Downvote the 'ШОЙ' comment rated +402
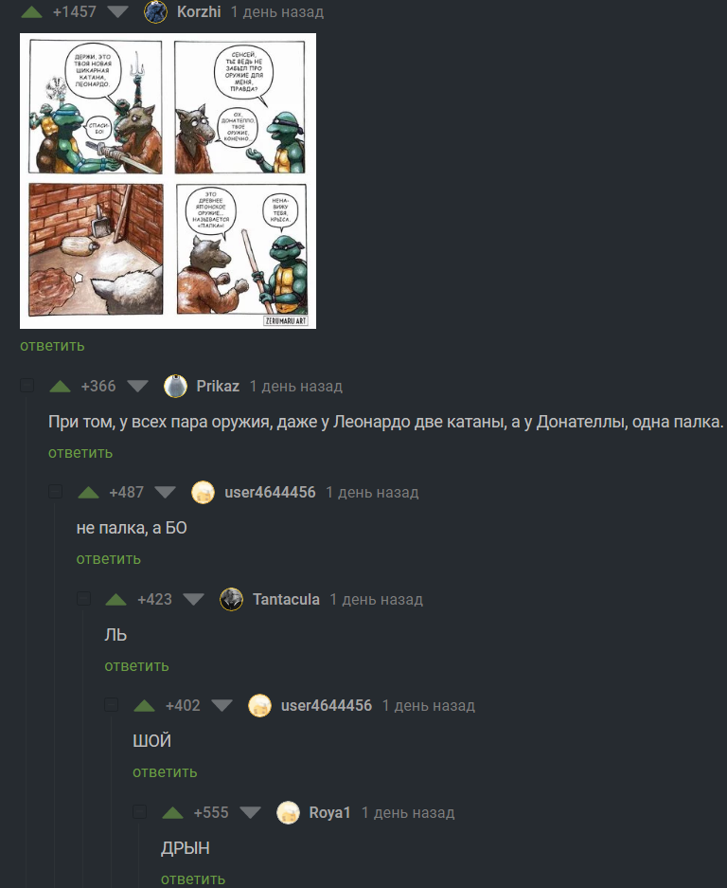This screenshot has height=888, width=727. coord(222,706)
